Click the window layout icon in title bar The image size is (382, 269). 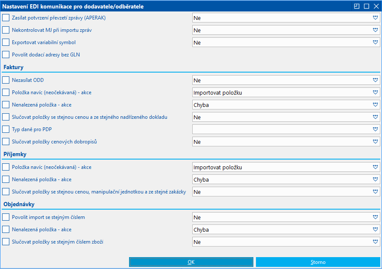pyautogui.click(x=357, y=6)
